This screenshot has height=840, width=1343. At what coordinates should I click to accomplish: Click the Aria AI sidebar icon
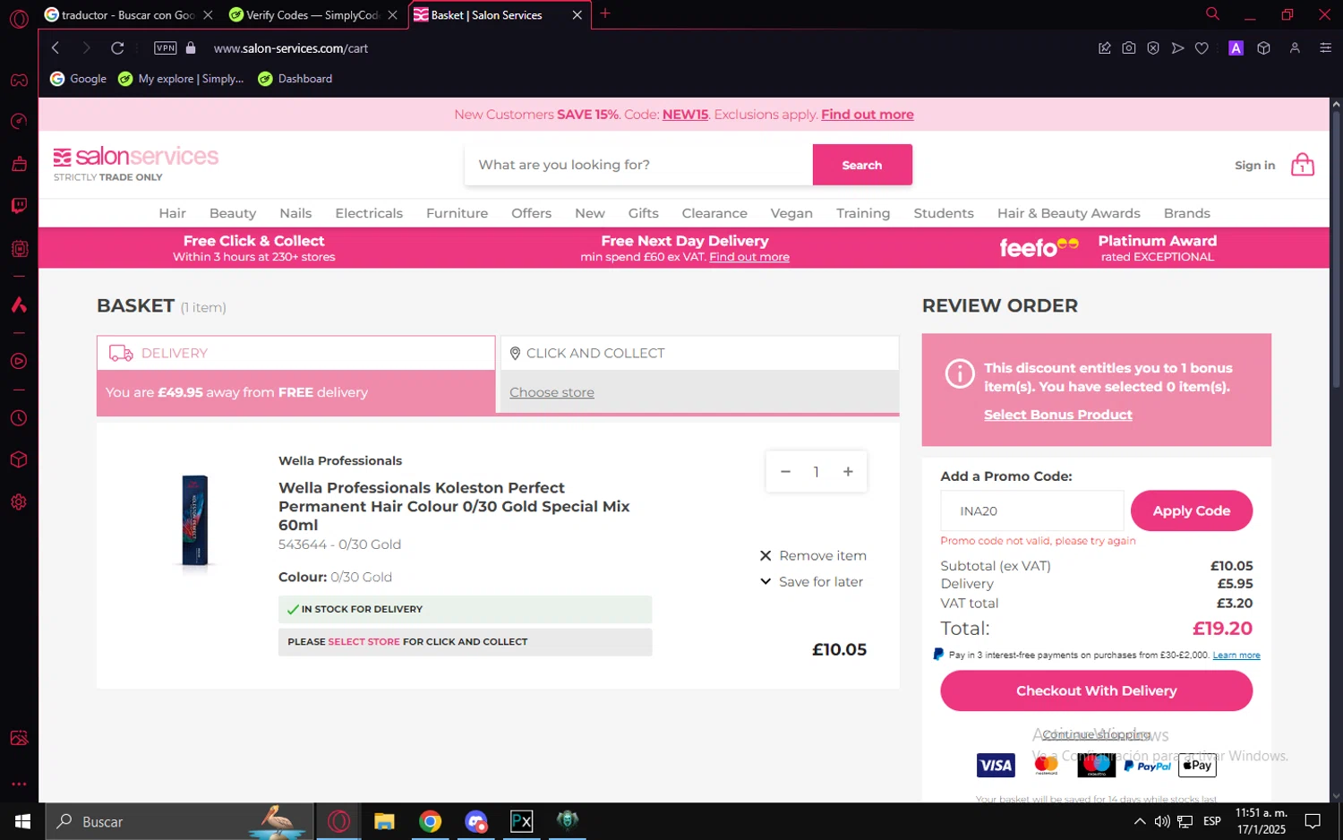19,305
